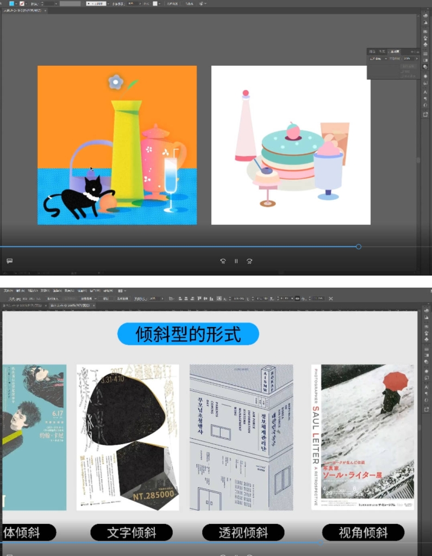Switch to the 描边 (Stroke) panel tab
Screen dimensions: 432x556
point(372,52)
